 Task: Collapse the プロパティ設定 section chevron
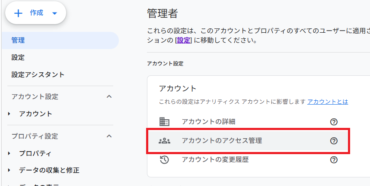(109, 136)
